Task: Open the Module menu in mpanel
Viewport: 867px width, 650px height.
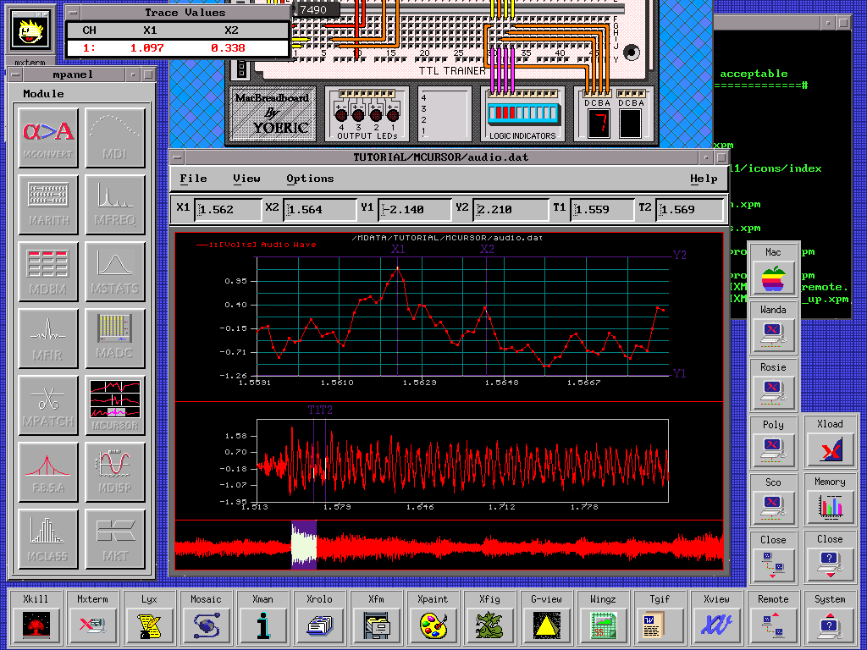Action: click(x=43, y=94)
